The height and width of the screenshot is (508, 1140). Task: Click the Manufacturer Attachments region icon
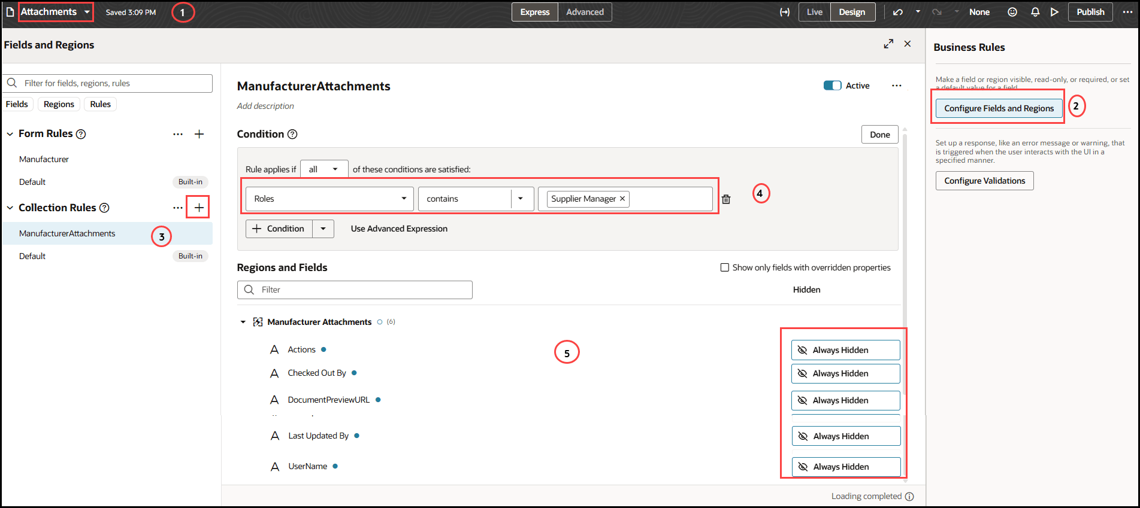[258, 322]
